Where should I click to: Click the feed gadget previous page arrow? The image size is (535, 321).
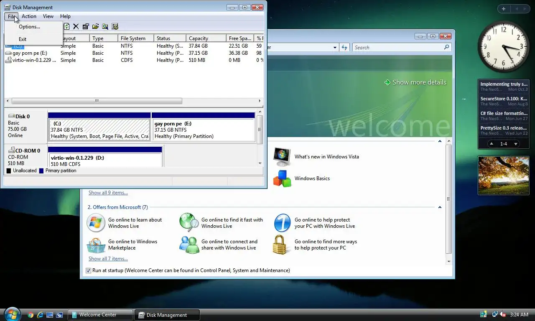point(492,144)
